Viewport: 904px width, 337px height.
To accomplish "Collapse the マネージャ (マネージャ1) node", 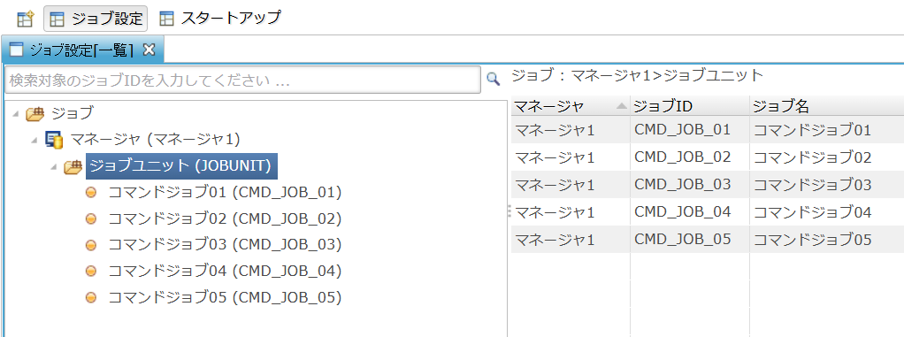I will (x=34, y=140).
